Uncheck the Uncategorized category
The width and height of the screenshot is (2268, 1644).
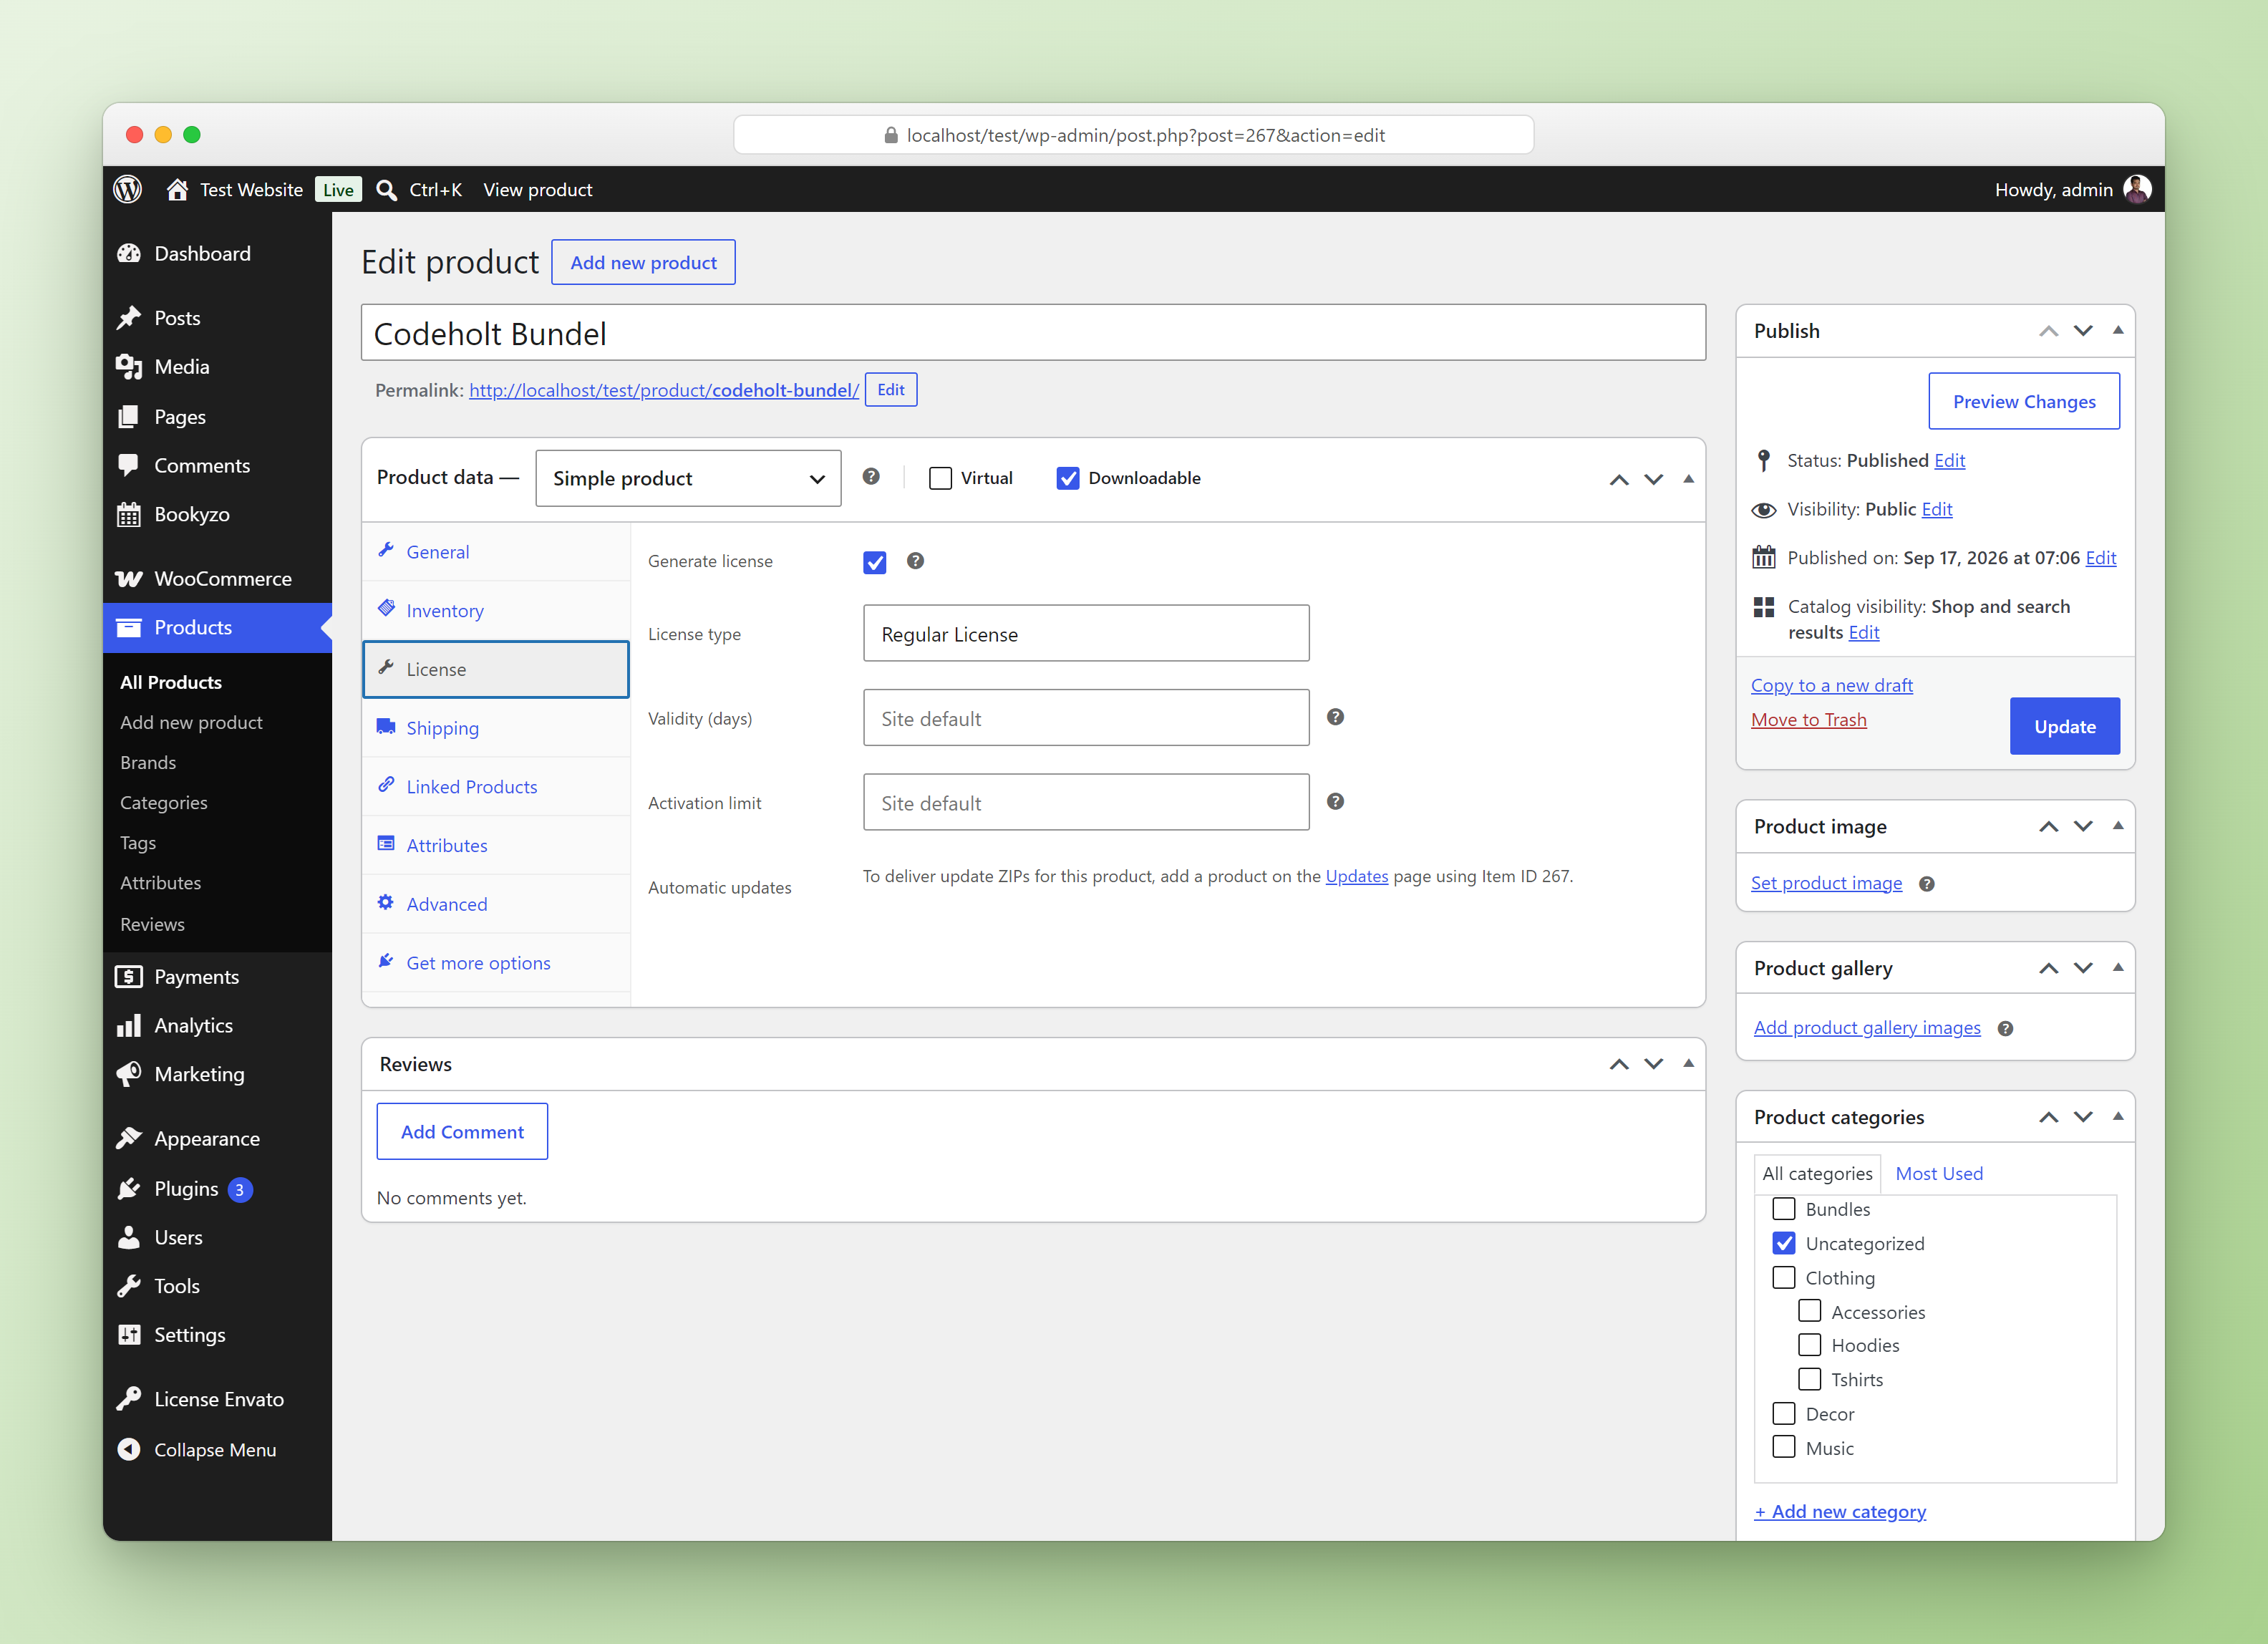pyautogui.click(x=1784, y=1243)
